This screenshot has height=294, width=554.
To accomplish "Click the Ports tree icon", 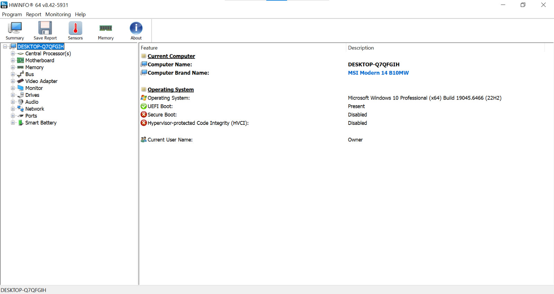I will pyautogui.click(x=20, y=116).
